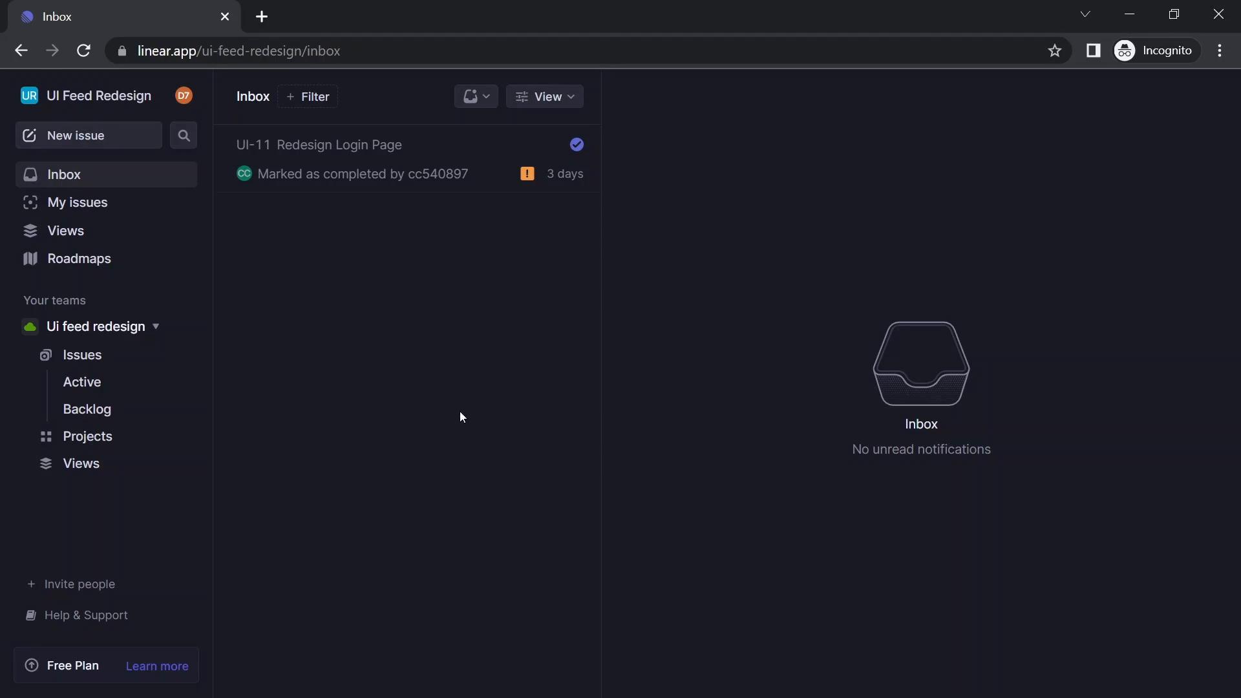Open the Roadmaps icon
1241x698 pixels.
[30, 259]
